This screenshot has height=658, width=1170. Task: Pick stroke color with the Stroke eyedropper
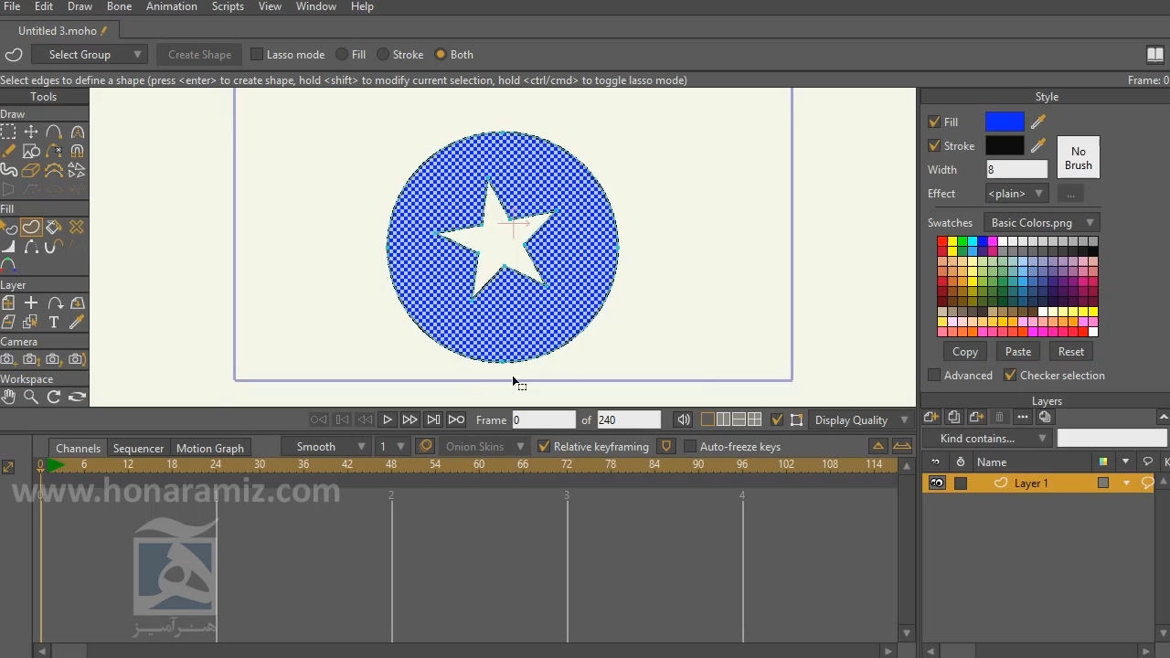1038,145
